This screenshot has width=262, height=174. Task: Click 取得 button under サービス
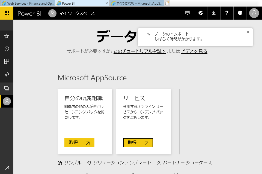pyautogui.click(x=138, y=143)
